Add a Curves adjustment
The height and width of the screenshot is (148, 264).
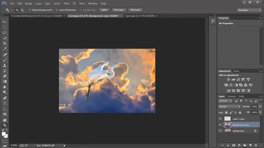point(238,79)
